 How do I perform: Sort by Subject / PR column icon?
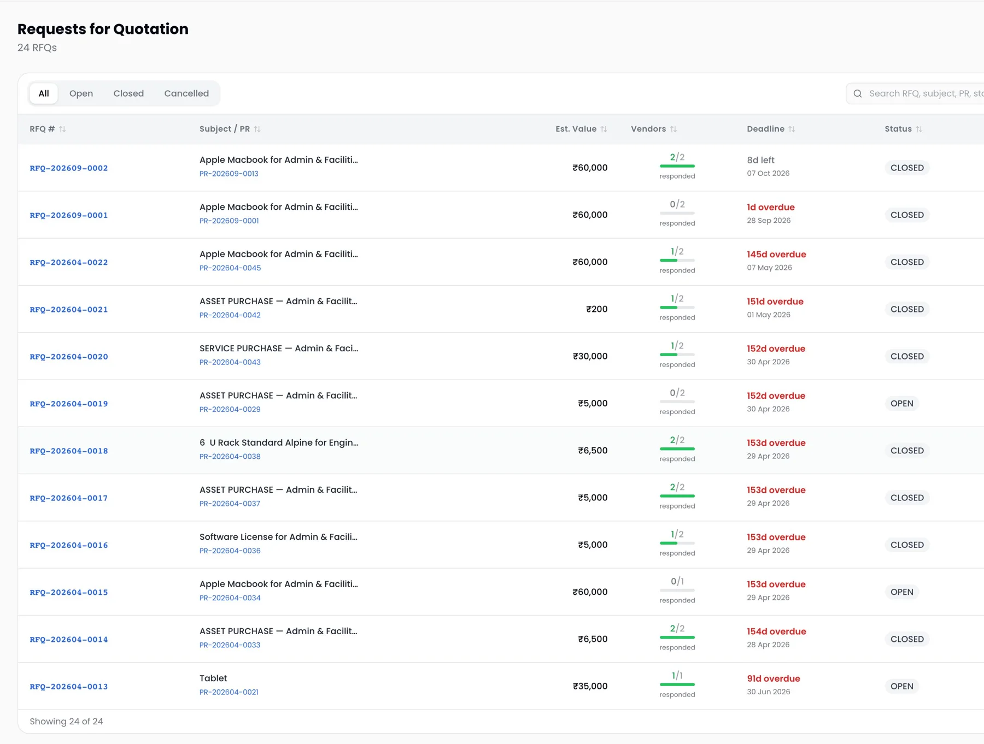click(257, 129)
